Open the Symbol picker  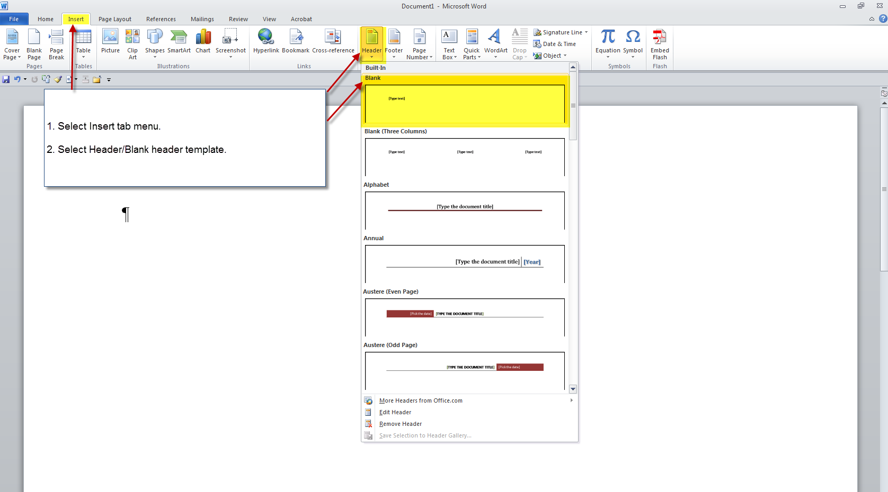[x=633, y=44]
